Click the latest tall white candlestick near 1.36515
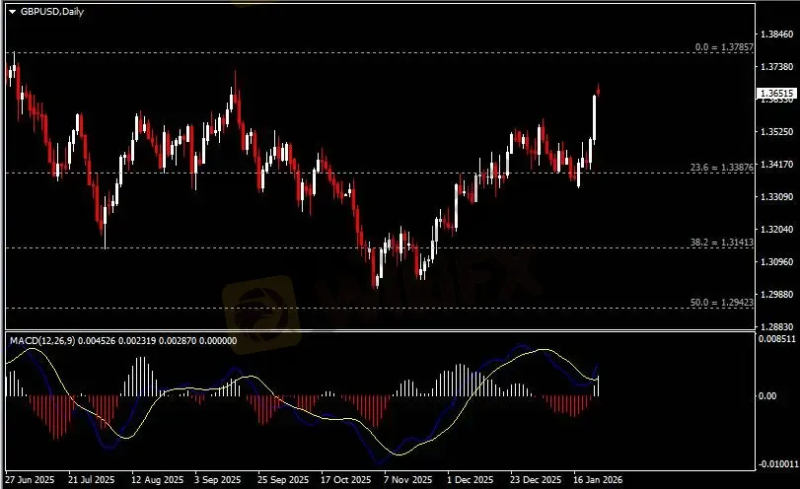 point(595,118)
